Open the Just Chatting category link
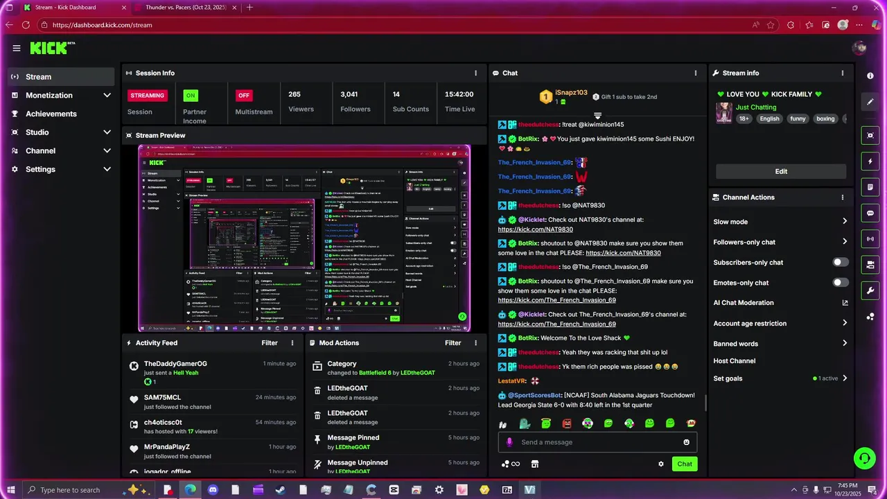Screen dimensions: 887x499 (756, 107)
